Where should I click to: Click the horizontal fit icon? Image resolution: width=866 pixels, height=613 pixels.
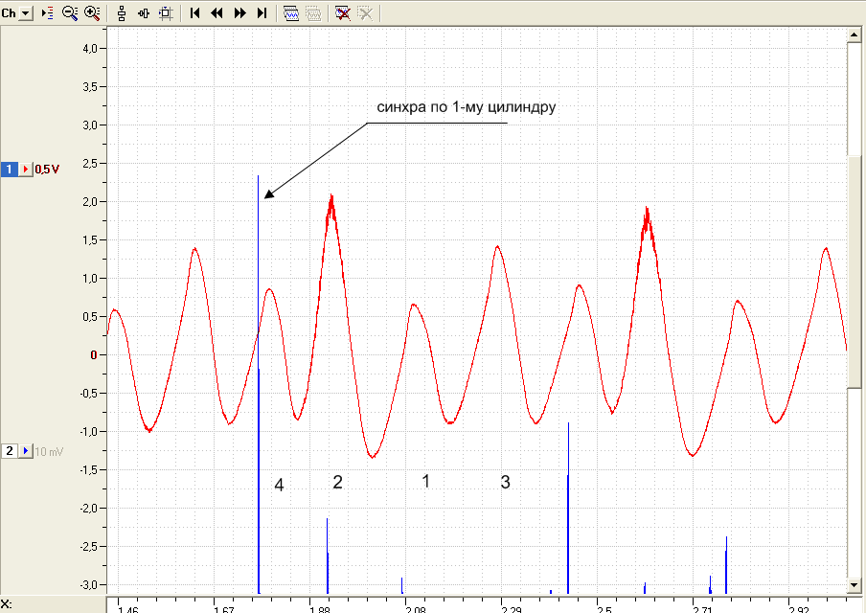tap(144, 12)
